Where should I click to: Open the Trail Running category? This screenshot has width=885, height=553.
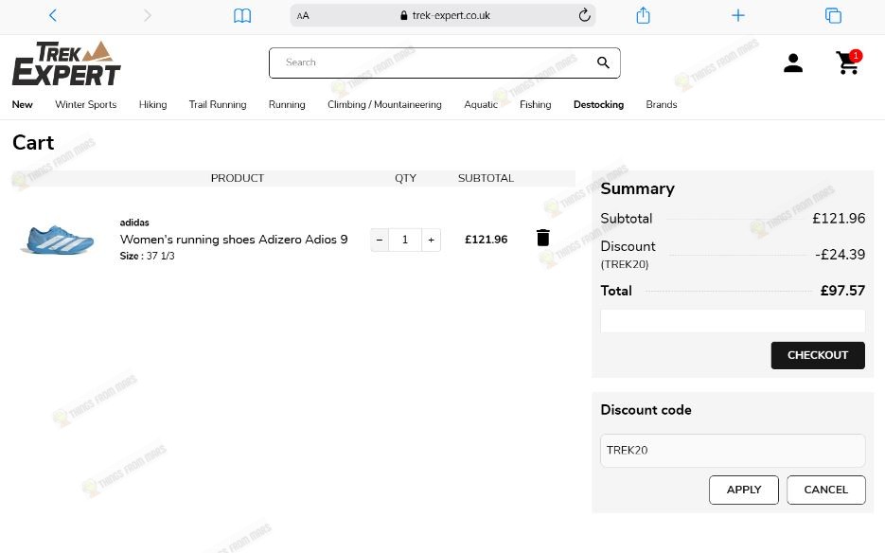pyautogui.click(x=218, y=104)
